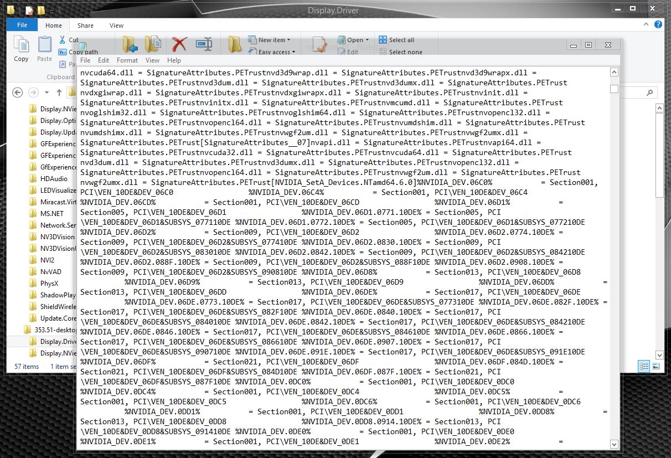The height and width of the screenshot is (458, 671).
Task: Open recent locations dropdown arrow
Action: tap(47, 92)
